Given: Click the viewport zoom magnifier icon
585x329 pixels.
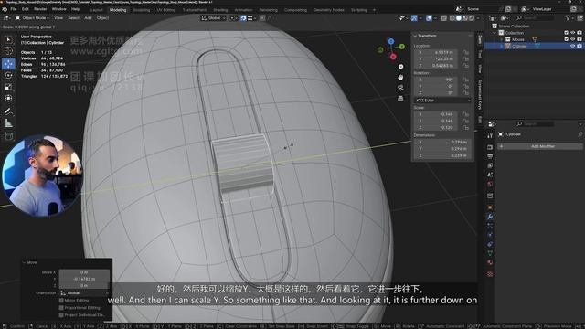Looking at the screenshot, I should point(400,67).
